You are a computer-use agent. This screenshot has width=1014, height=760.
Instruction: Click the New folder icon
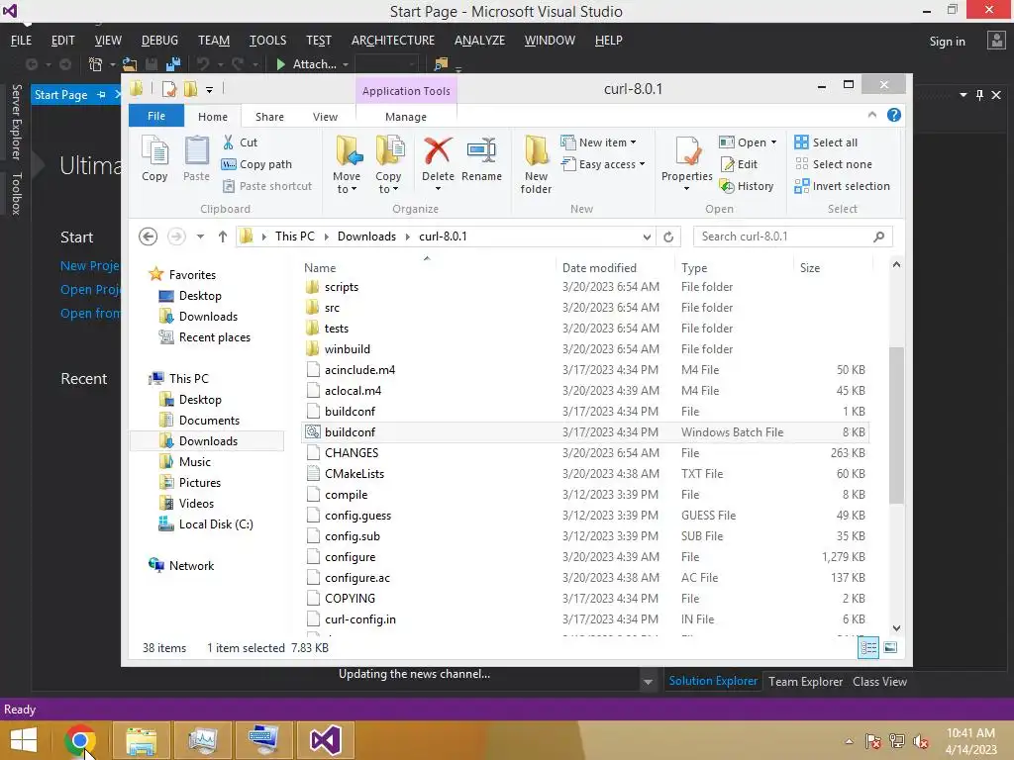click(x=537, y=150)
